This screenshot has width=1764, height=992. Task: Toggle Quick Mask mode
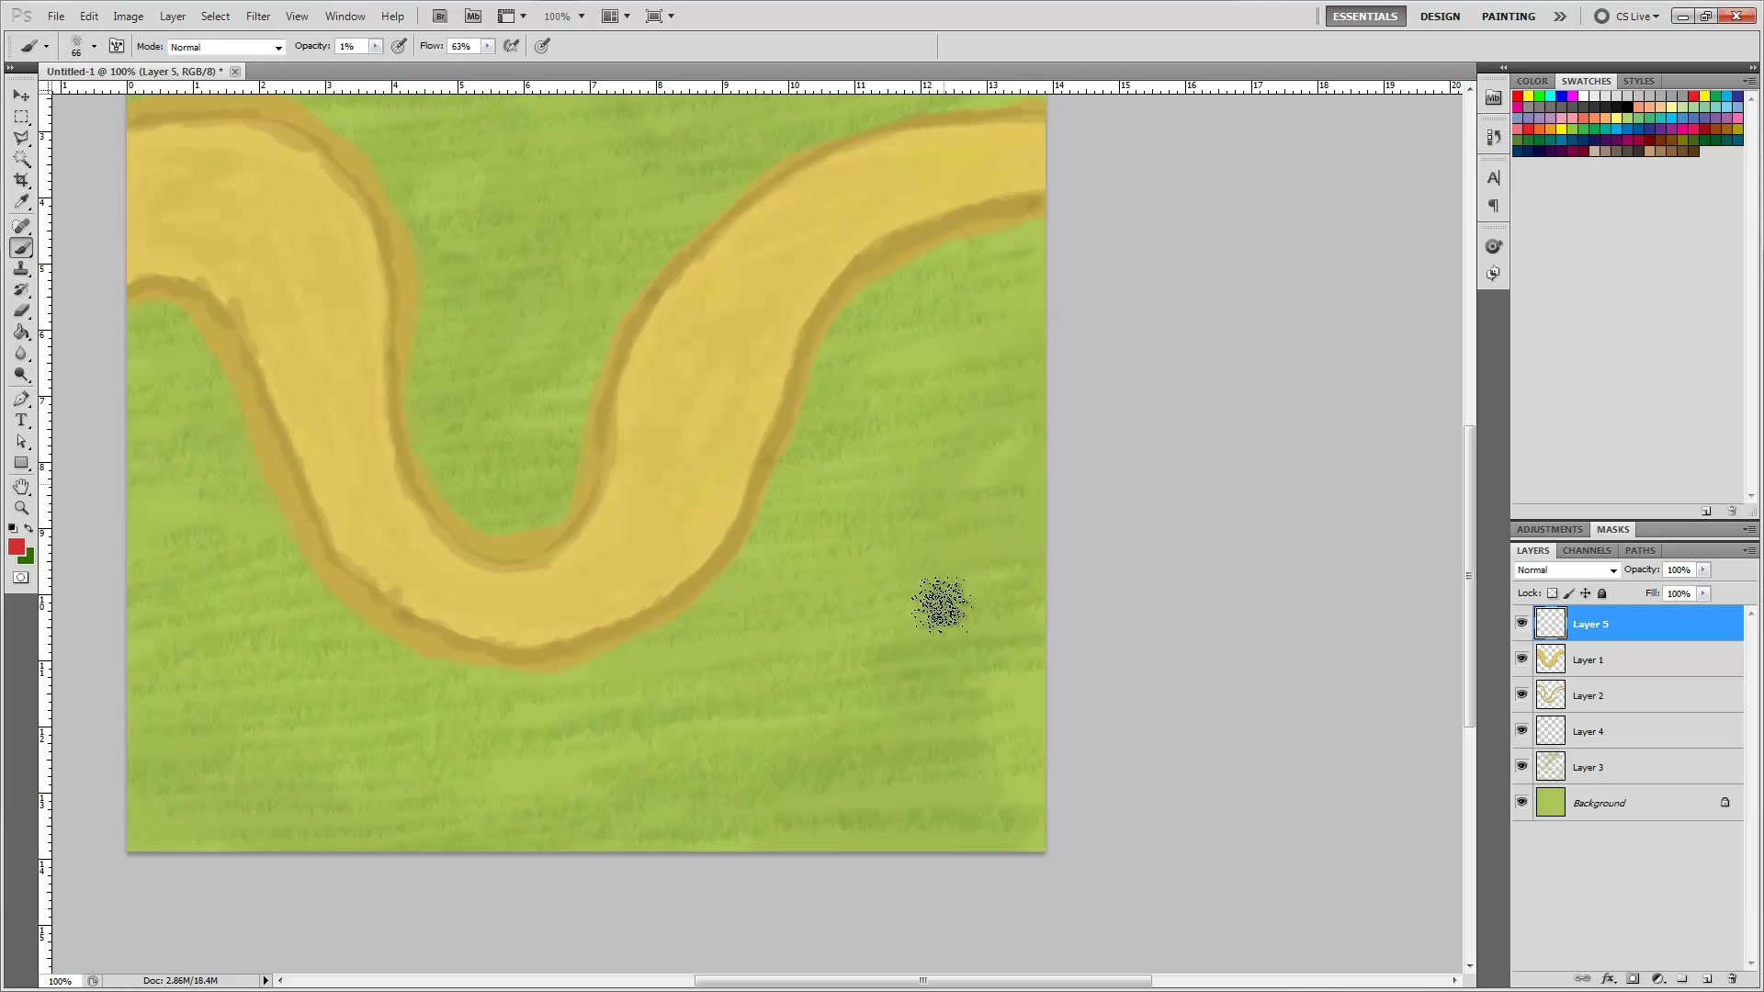[21, 578]
